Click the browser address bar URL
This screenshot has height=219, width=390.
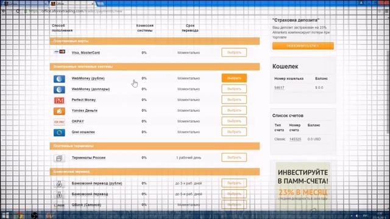(75, 11)
